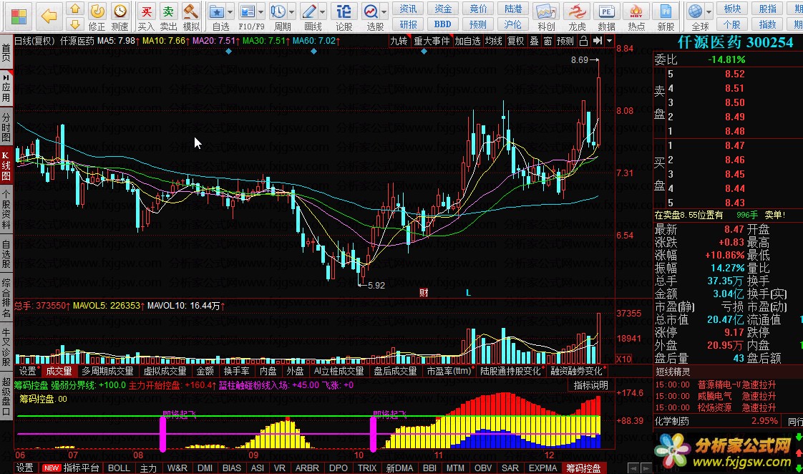
Task: Open the 资讯 news button
Action: click(x=408, y=9)
